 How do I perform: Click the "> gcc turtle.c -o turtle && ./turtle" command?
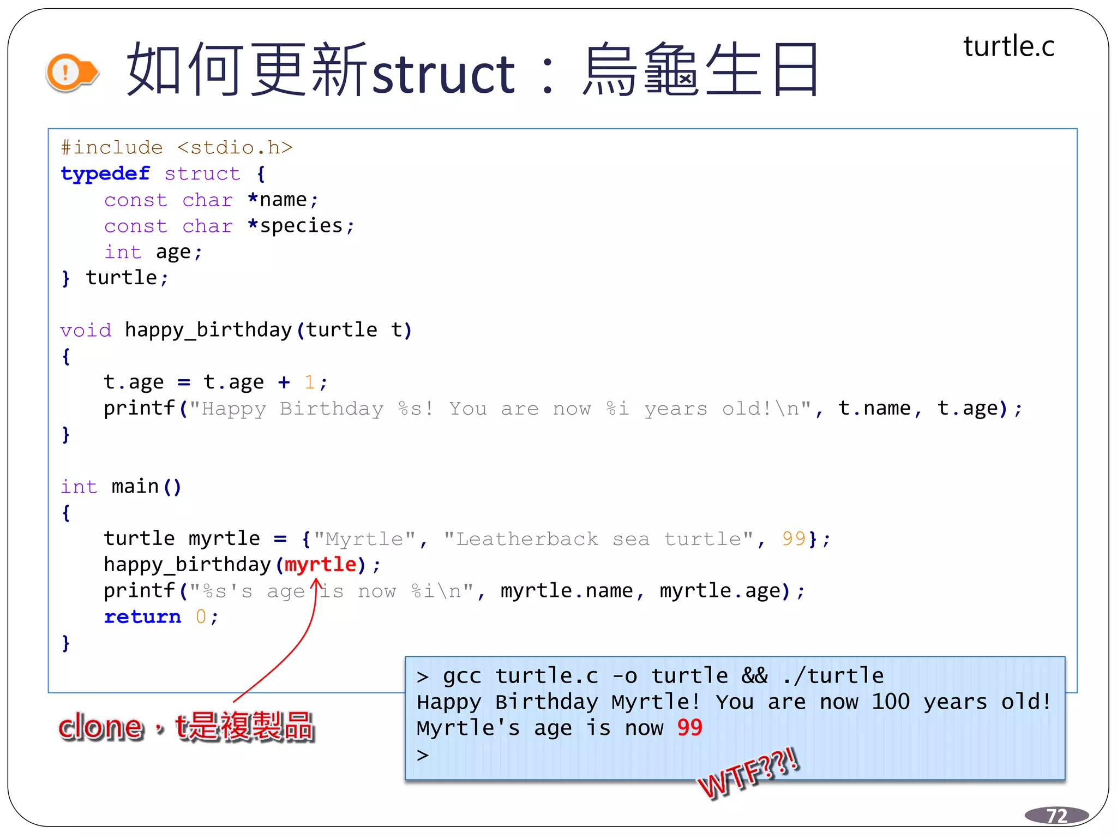650,676
